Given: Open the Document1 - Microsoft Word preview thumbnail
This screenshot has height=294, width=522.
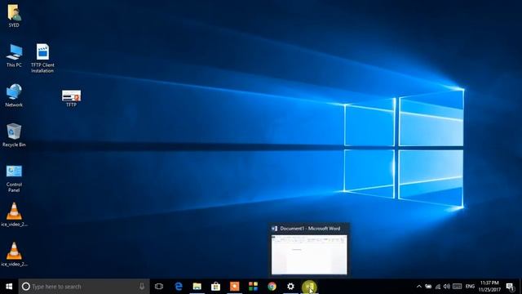Looking at the screenshot, I should (x=309, y=255).
